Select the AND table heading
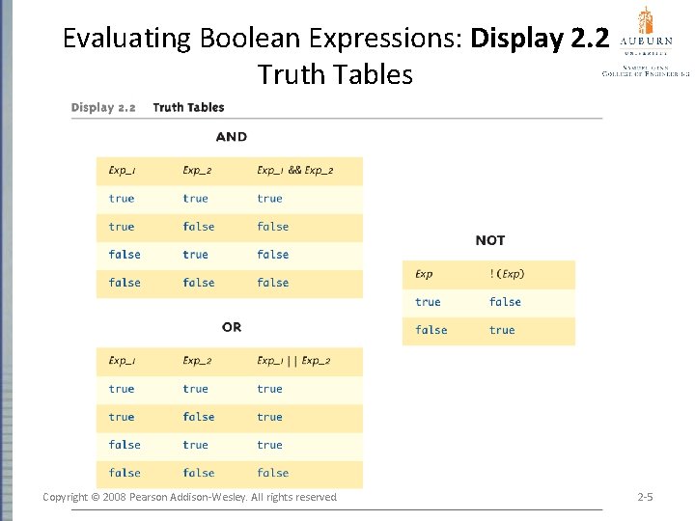Image resolution: width=695 pixels, height=521 pixels. [x=232, y=137]
